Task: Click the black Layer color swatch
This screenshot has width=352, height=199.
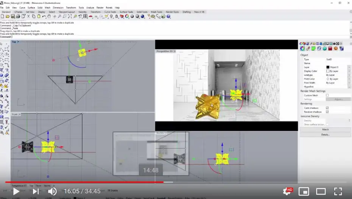Action: [328, 67]
